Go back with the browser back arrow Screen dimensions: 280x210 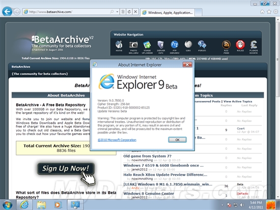[7, 12]
